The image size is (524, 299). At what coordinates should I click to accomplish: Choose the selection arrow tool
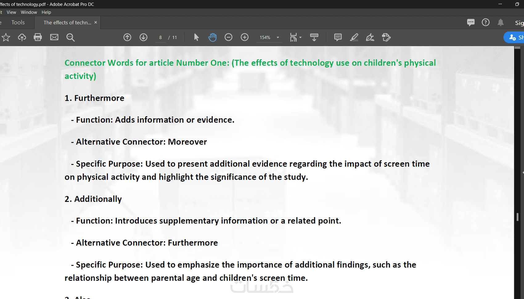pos(196,37)
